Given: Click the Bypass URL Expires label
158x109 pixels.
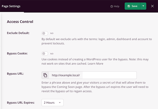Looking at the screenshot, I should [21, 103].
